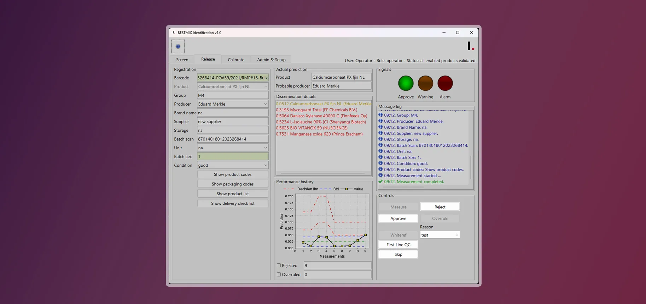Select the Release tab
Screen dimensions: 646x304
coord(208,59)
